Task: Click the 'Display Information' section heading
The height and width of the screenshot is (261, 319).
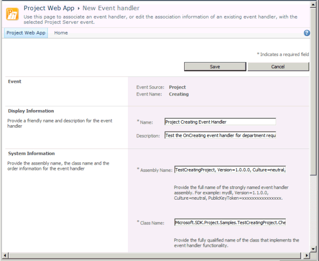Action: 31,111
